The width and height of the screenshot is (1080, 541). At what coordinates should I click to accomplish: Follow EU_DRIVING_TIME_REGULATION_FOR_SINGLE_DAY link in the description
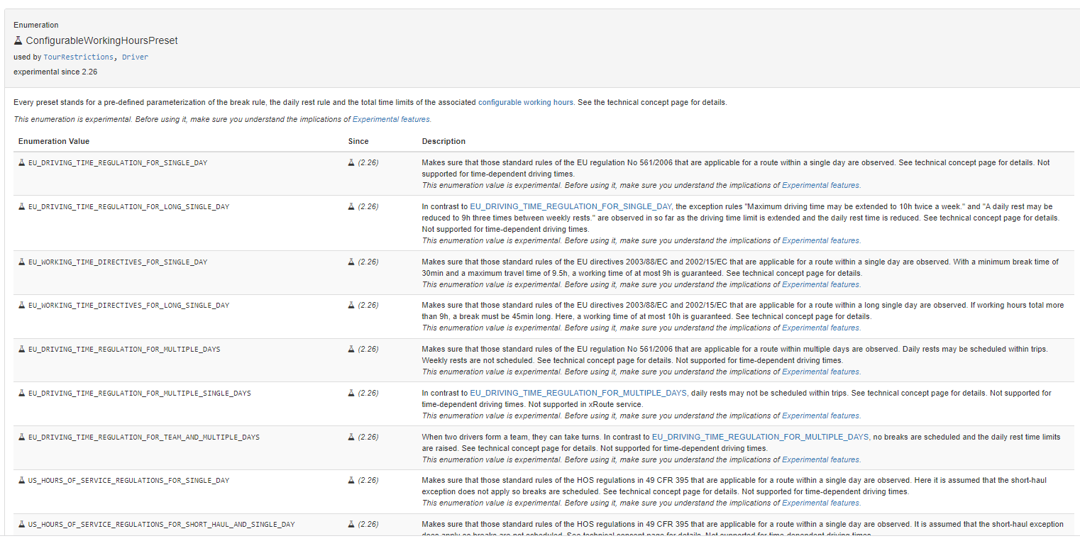click(571, 207)
